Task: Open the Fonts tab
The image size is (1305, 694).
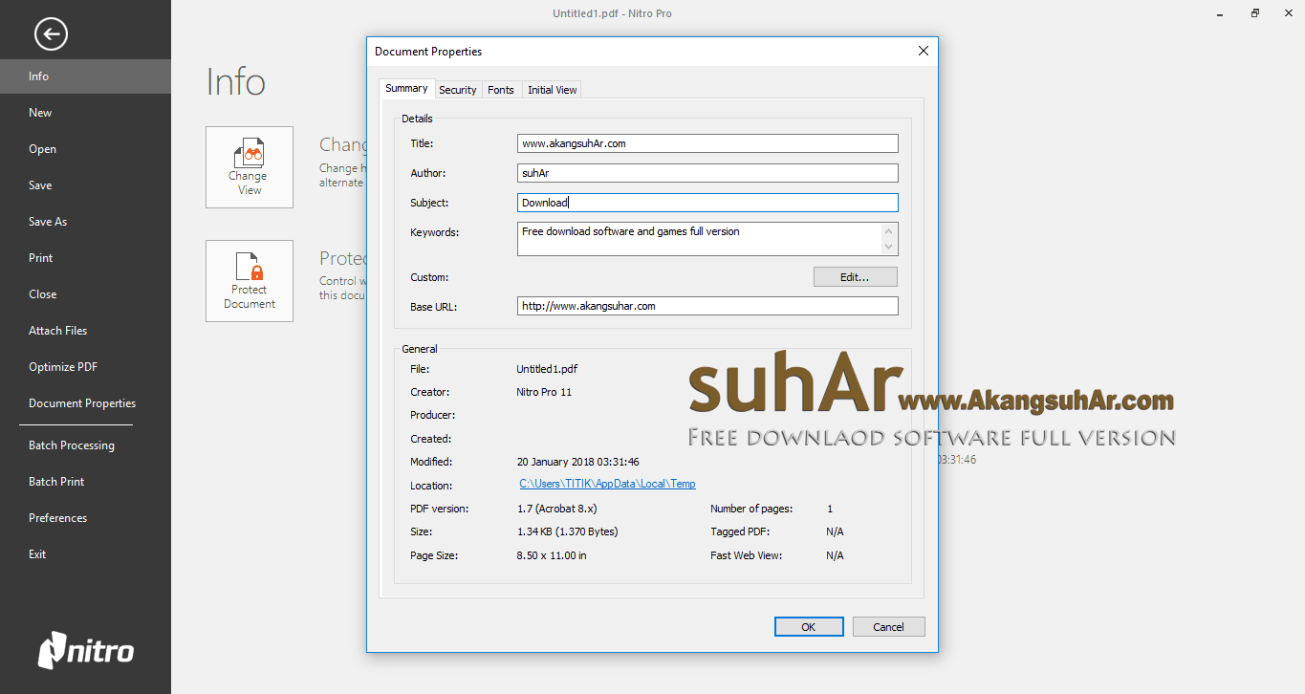Action: click(x=501, y=90)
